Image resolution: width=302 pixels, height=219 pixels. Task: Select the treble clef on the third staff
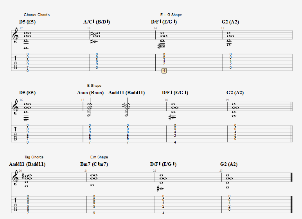coord(15,178)
